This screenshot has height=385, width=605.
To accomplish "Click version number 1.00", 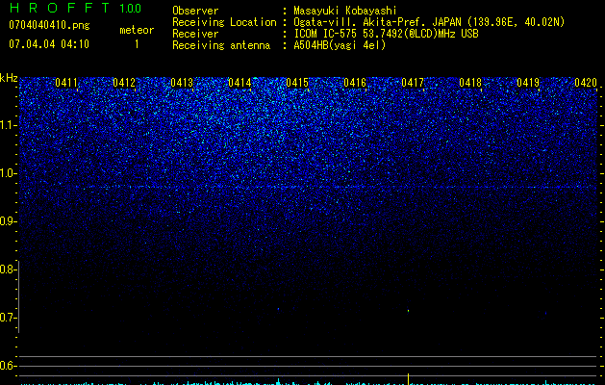I will pos(131,9).
